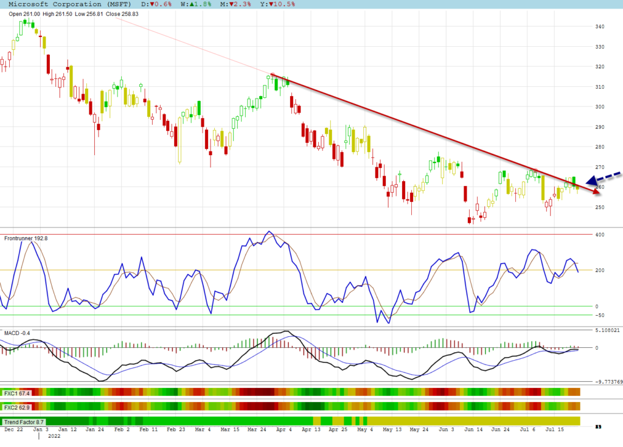
Task: Click the 'High 261.50' quote value
Action: pyautogui.click(x=57, y=14)
